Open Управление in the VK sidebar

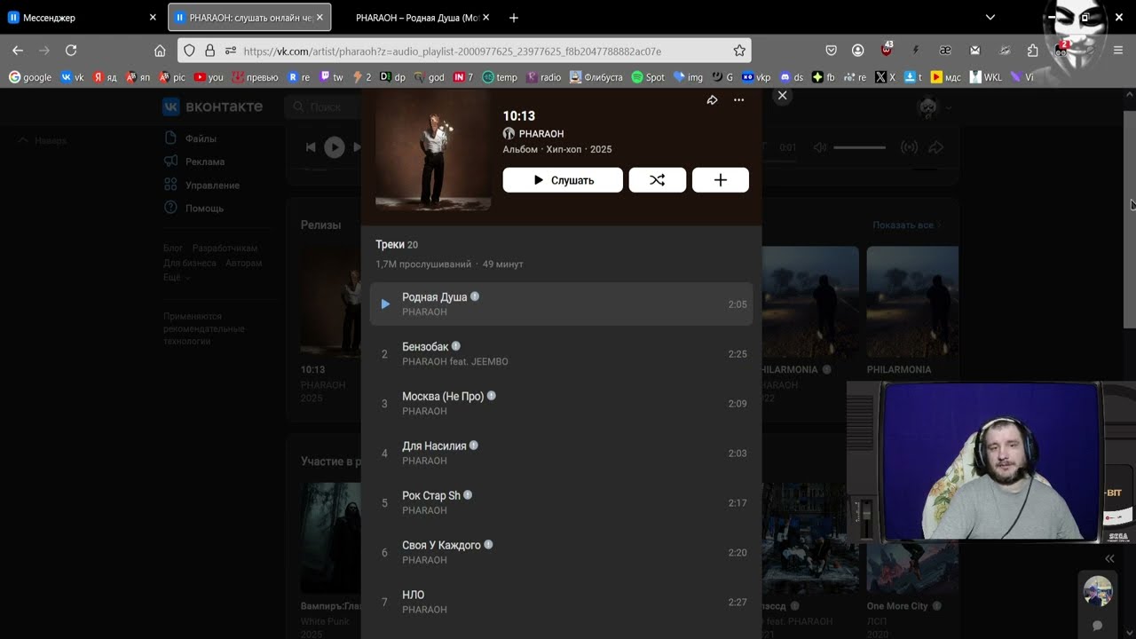212,185
